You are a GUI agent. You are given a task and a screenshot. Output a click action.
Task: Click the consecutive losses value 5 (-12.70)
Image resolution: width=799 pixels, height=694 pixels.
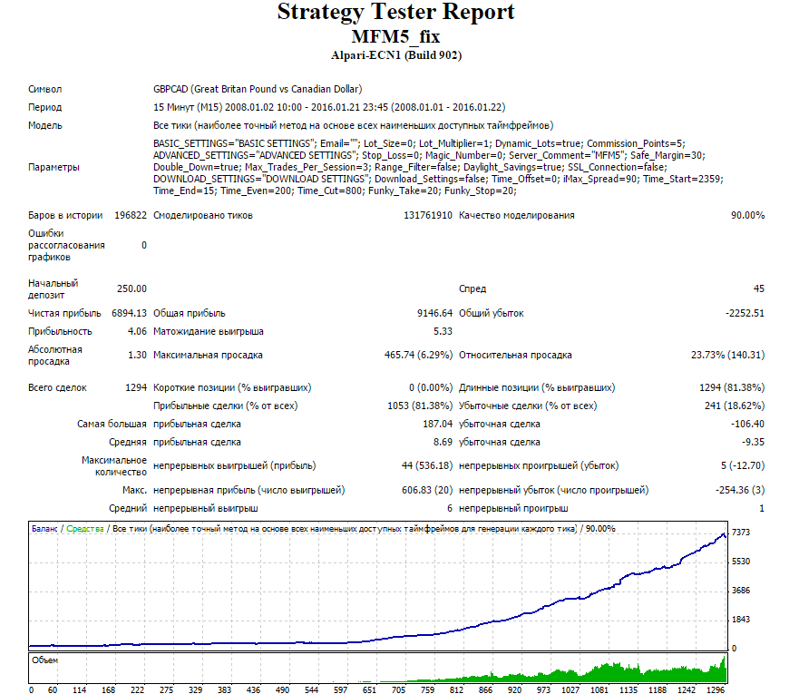pyautogui.click(x=743, y=465)
